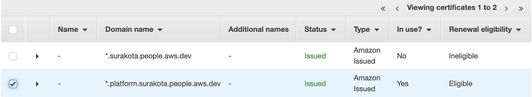The image size is (532, 97).
Task: Go to previous certificates page
Action: 397,9
